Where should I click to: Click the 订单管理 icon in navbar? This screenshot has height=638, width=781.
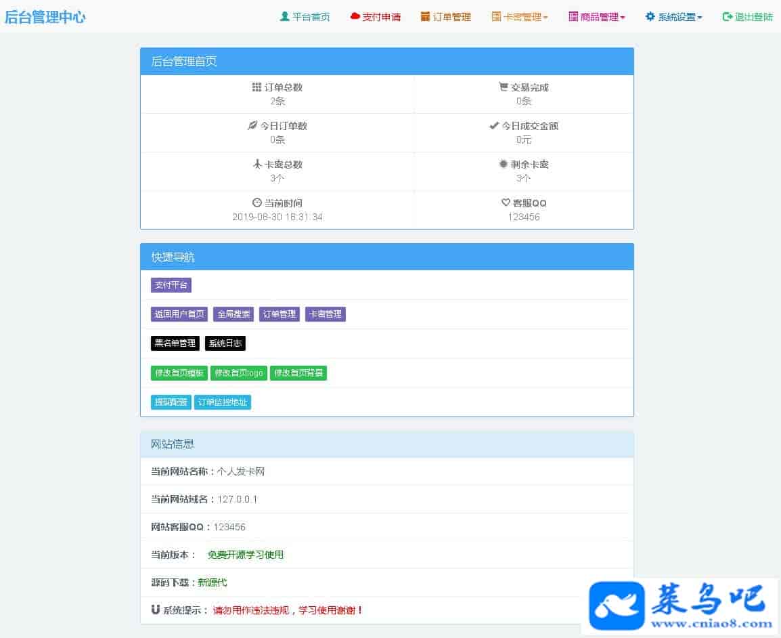pos(426,17)
